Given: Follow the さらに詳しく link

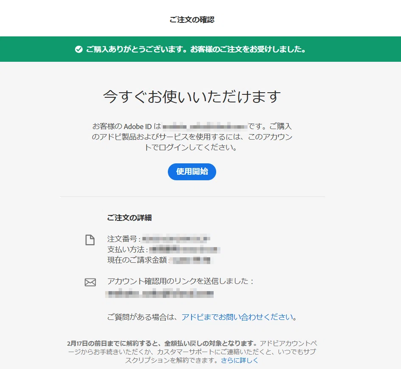Looking at the screenshot, I should 239,360.
